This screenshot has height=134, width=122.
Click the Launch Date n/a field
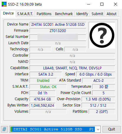[x=58, y=43]
